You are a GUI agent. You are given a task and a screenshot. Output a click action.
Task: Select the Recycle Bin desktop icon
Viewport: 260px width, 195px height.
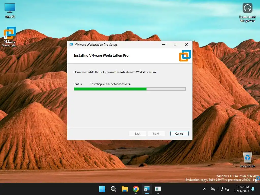pos(247,160)
